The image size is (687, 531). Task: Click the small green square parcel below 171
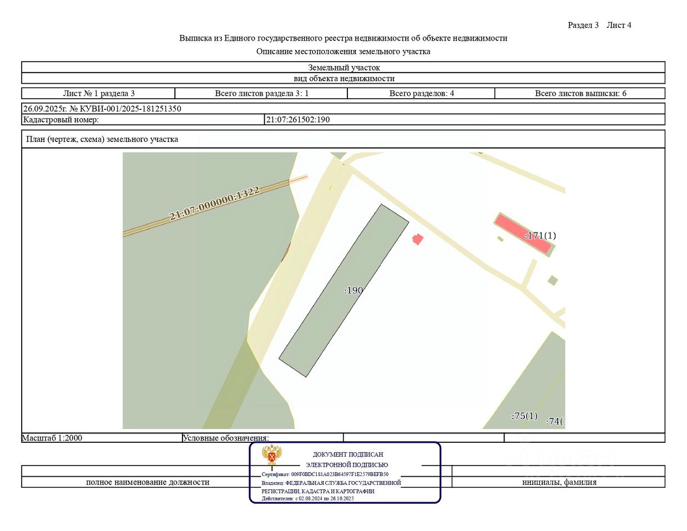tap(553, 281)
